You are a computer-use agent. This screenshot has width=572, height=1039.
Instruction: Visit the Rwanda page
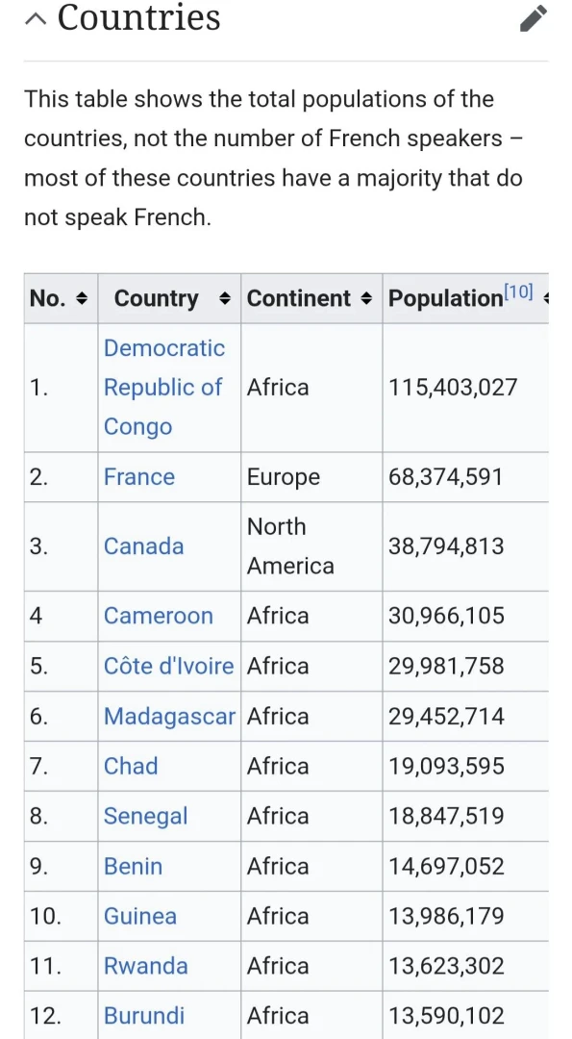tap(146, 966)
